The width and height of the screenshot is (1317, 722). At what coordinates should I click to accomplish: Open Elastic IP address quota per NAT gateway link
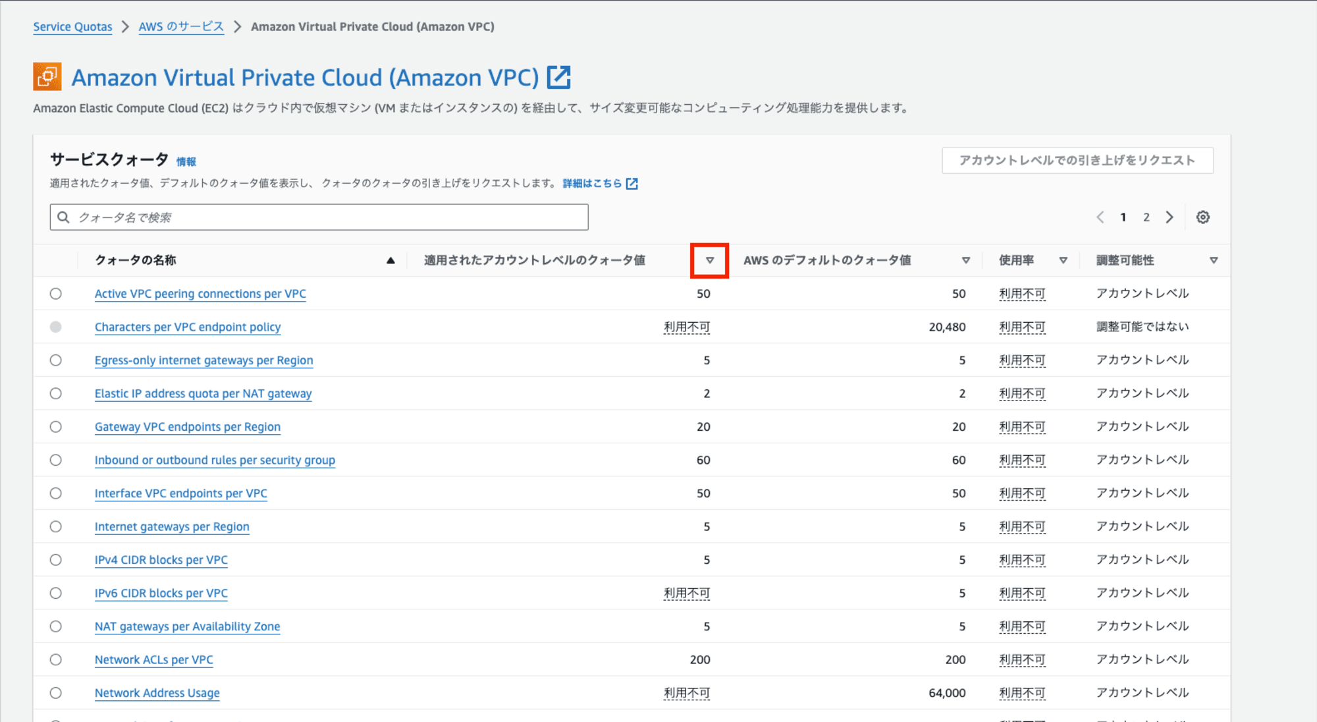pos(203,393)
